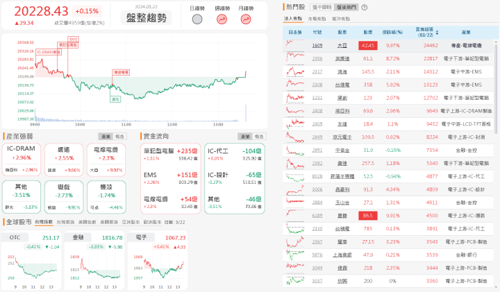Click the 盤整趨勢 trend status button
This screenshot has width=500, height=292.
coord(147,18)
